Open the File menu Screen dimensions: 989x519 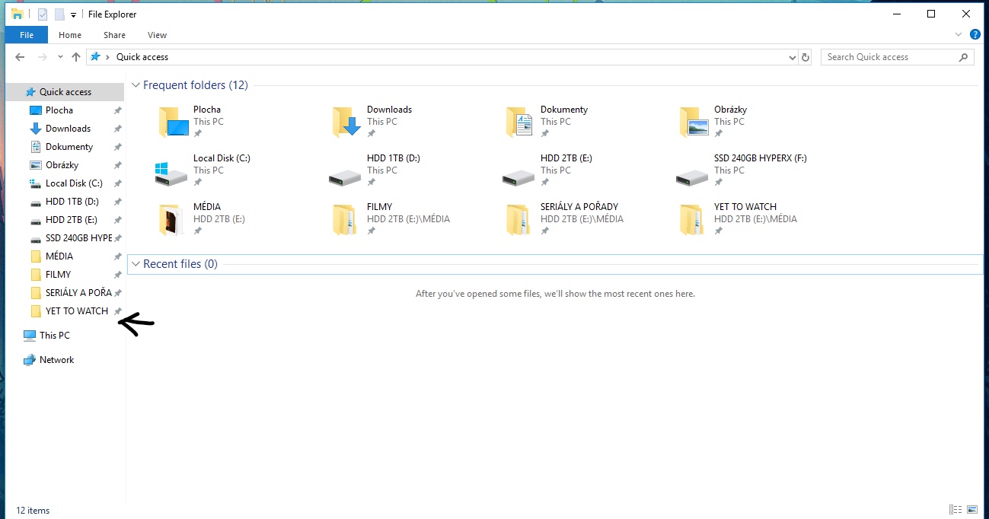pos(26,35)
